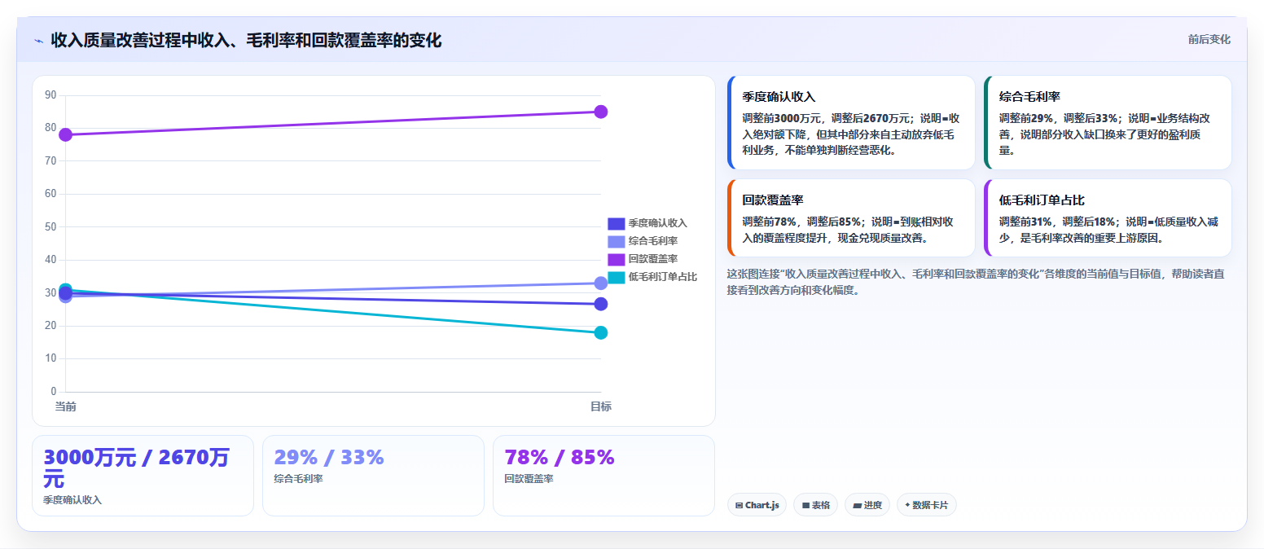Click the 前后变化 label in header

tap(1209, 39)
